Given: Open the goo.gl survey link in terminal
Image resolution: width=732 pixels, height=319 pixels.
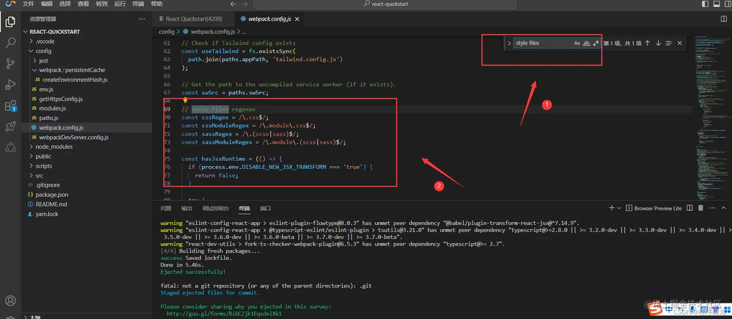Looking at the screenshot, I should coord(224,313).
